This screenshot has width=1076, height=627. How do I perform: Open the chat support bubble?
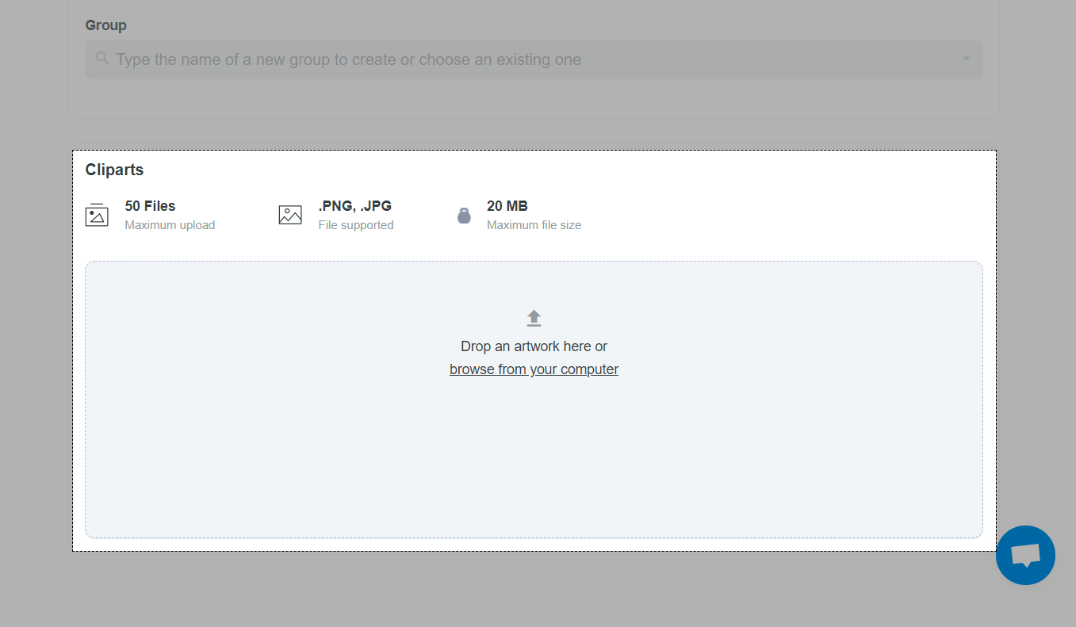(x=1025, y=556)
